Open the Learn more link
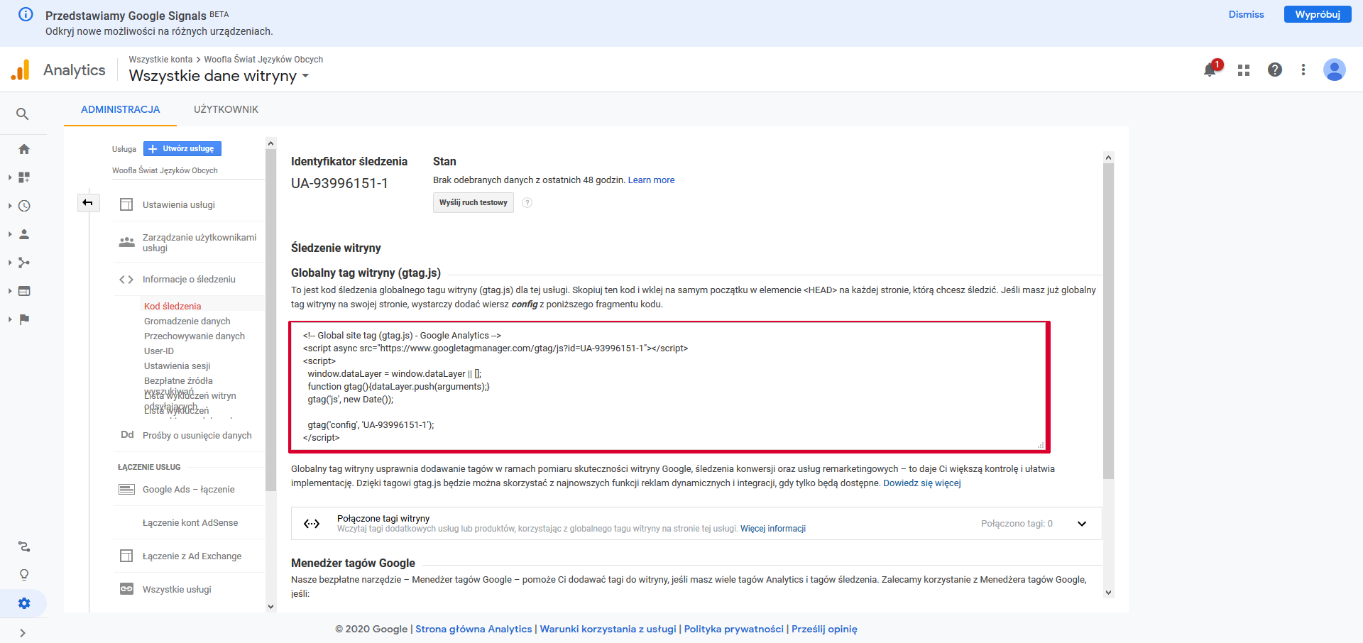 tap(651, 180)
